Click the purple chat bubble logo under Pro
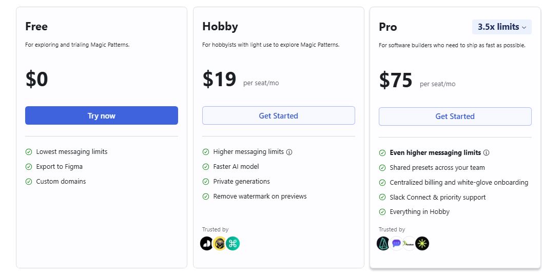 [x=396, y=243]
